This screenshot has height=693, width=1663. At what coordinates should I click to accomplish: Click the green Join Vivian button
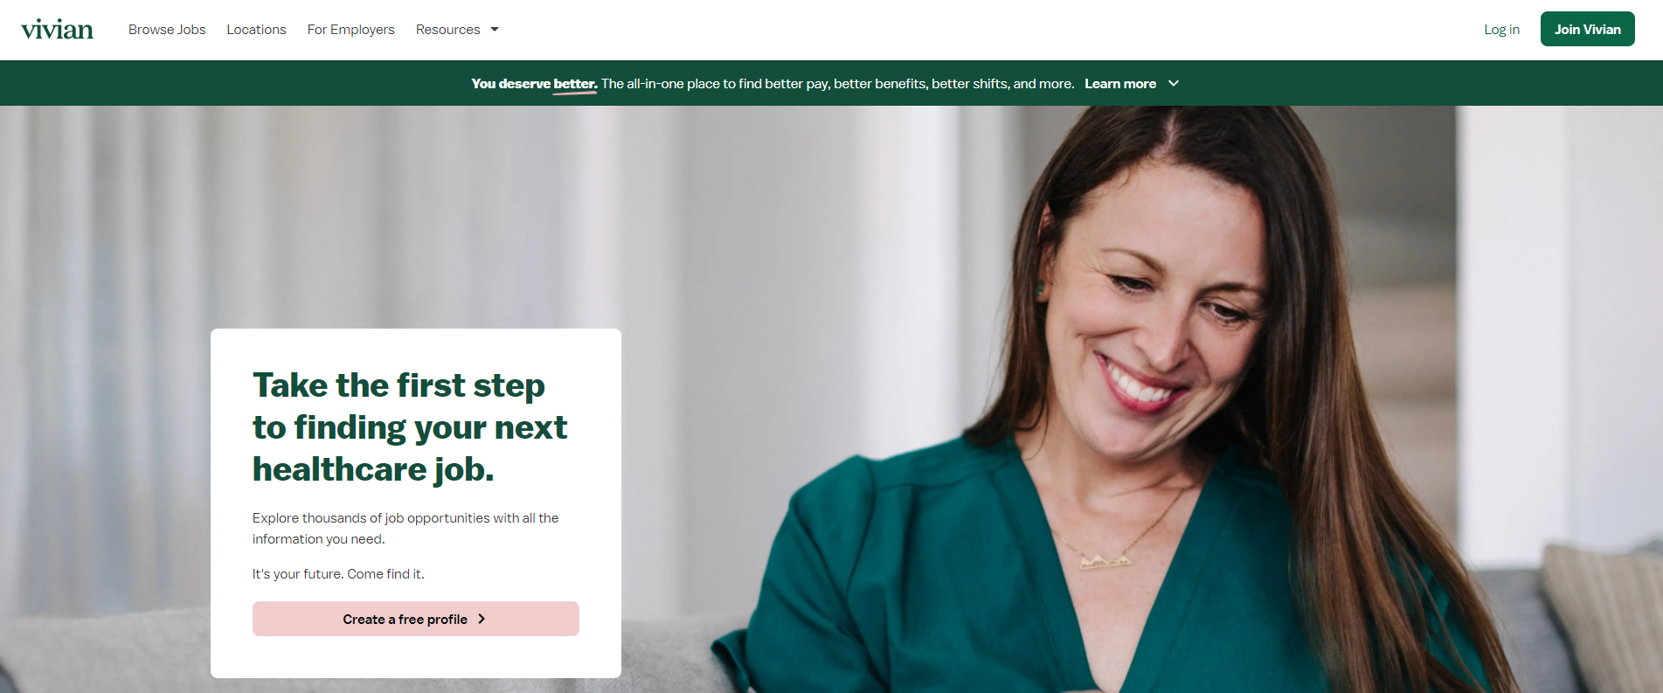tap(1587, 29)
